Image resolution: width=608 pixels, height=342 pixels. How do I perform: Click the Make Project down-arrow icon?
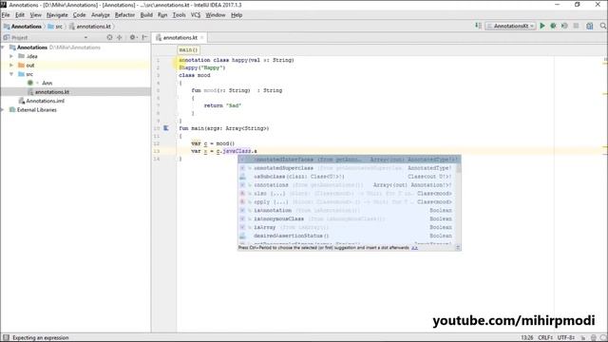478,26
